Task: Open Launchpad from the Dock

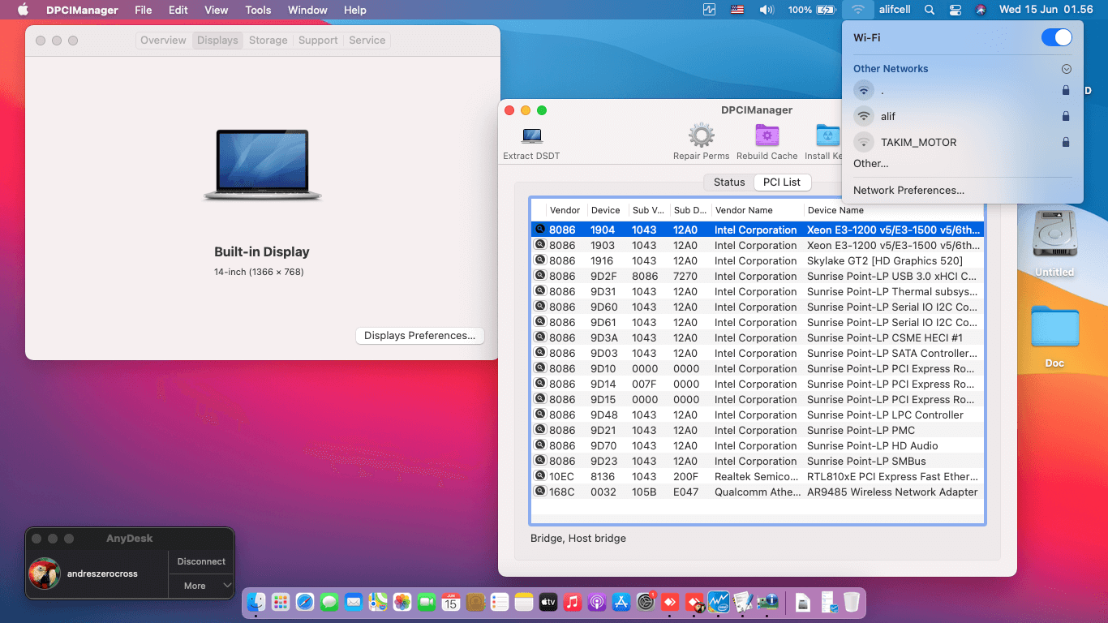Action: (x=281, y=603)
